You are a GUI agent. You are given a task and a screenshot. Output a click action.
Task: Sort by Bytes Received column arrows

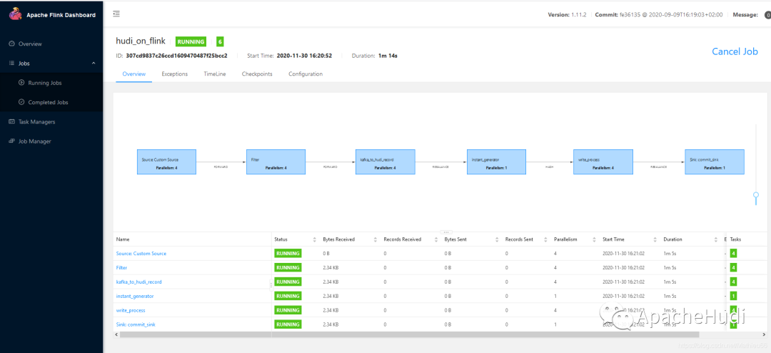click(x=376, y=240)
